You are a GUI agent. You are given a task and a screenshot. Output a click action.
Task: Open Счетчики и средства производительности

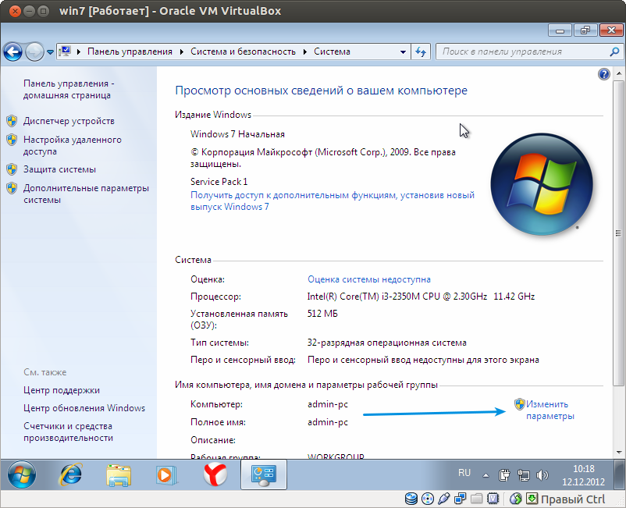click(x=68, y=432)
